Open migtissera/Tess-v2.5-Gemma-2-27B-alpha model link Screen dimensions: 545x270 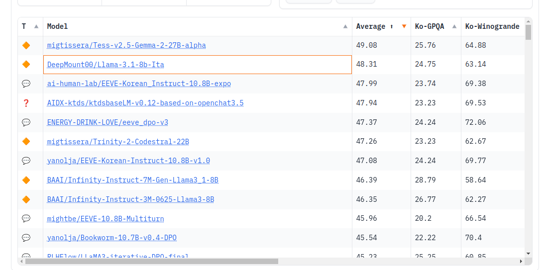pos(126,45)
